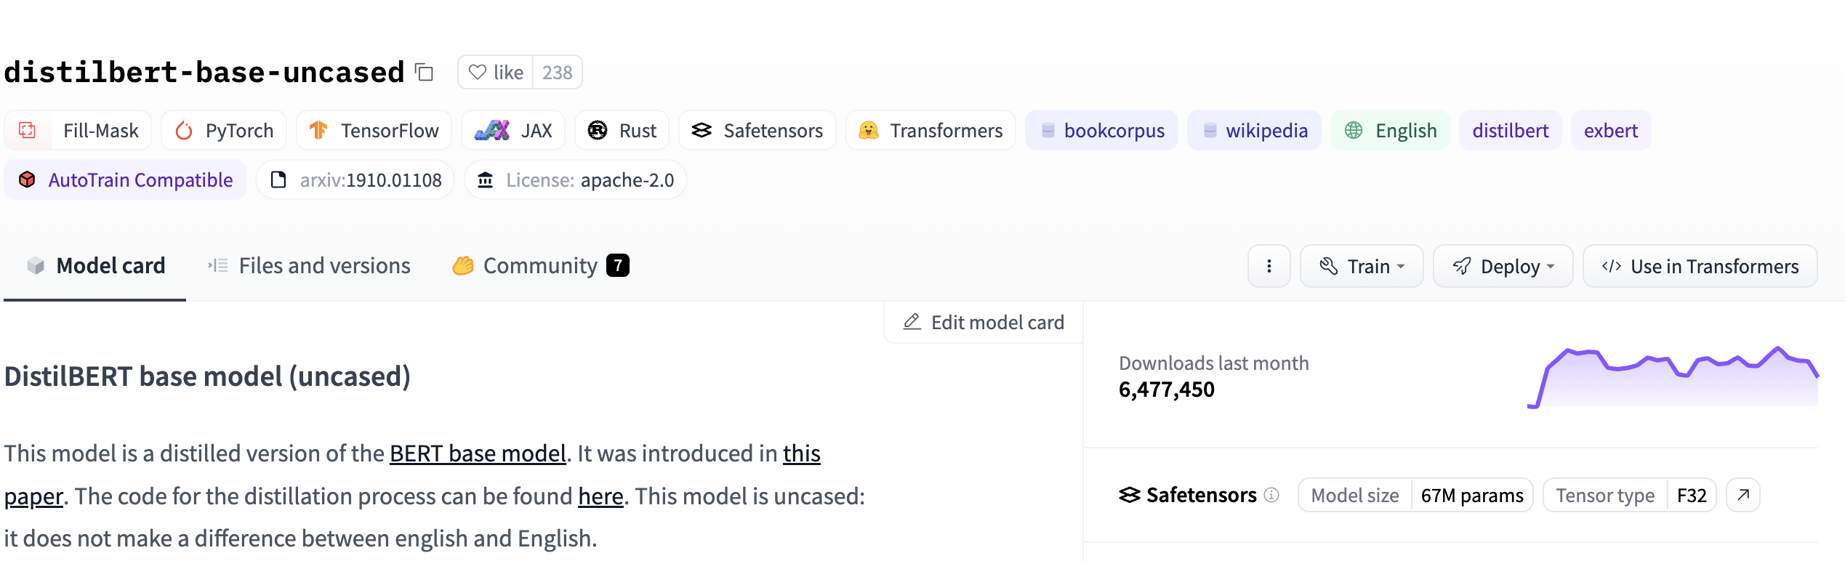
Task: Open the Community tab
Action: pyautogui.click(x=540, y=266)
